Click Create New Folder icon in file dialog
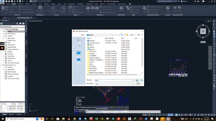Image resolution: width=216 pixels, height=121 pixels. (127, 35)
